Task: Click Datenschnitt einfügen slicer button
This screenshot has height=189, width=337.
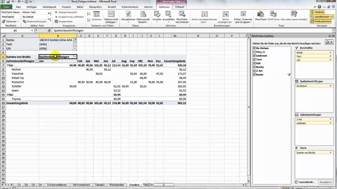Action: (111, 17)
